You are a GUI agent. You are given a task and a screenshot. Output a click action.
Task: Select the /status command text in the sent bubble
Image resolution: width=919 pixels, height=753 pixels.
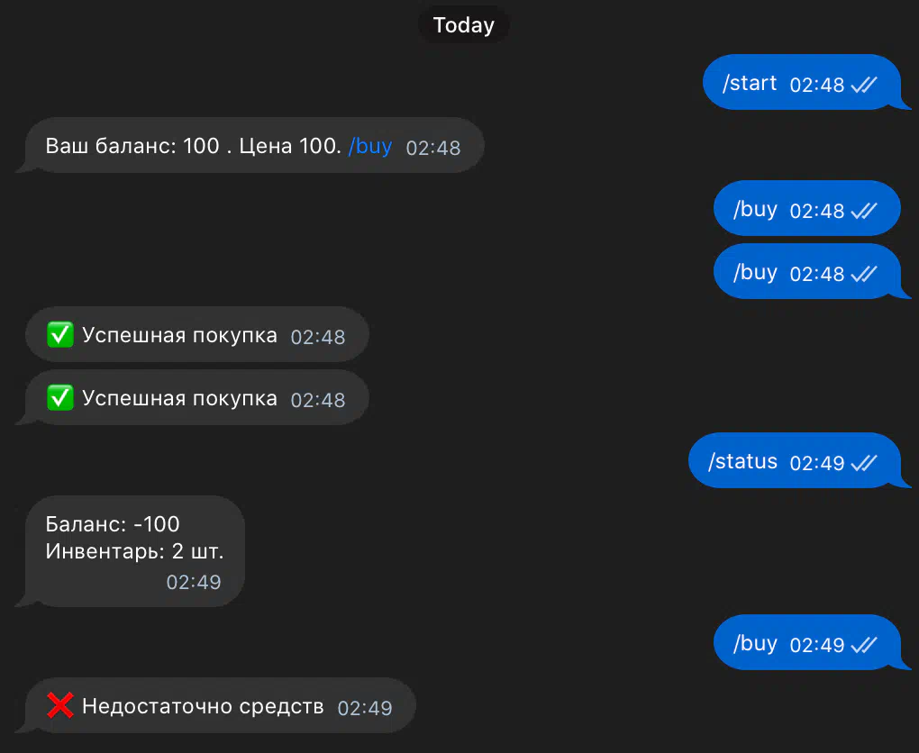click(x=742, y=462)
